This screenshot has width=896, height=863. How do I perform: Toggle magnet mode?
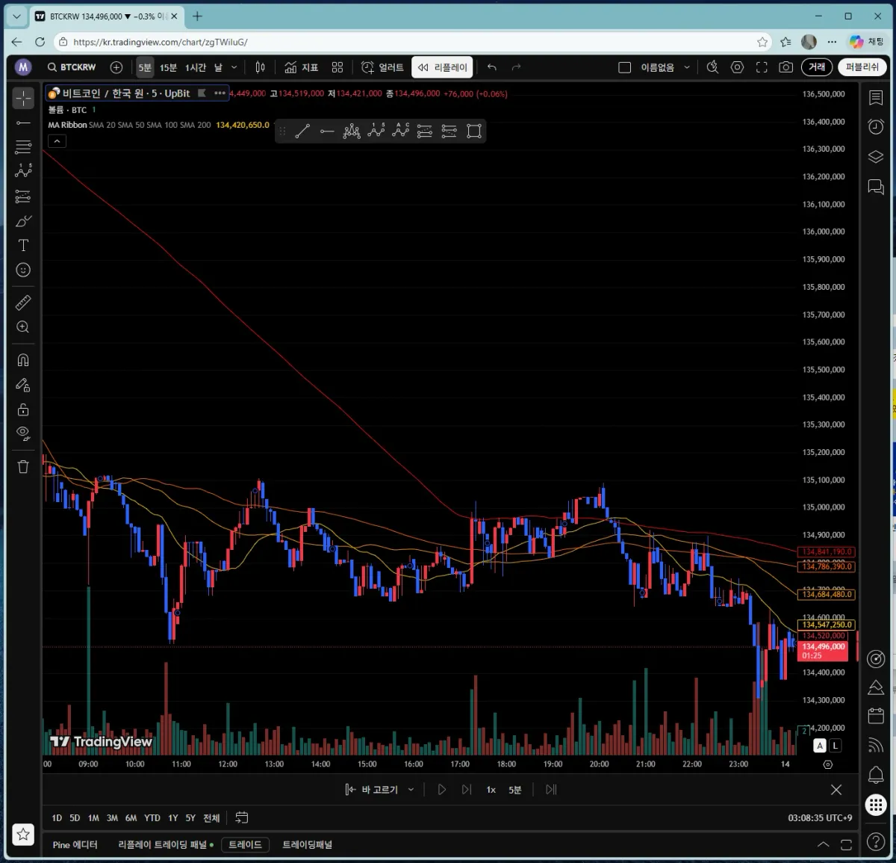(23, 360)
